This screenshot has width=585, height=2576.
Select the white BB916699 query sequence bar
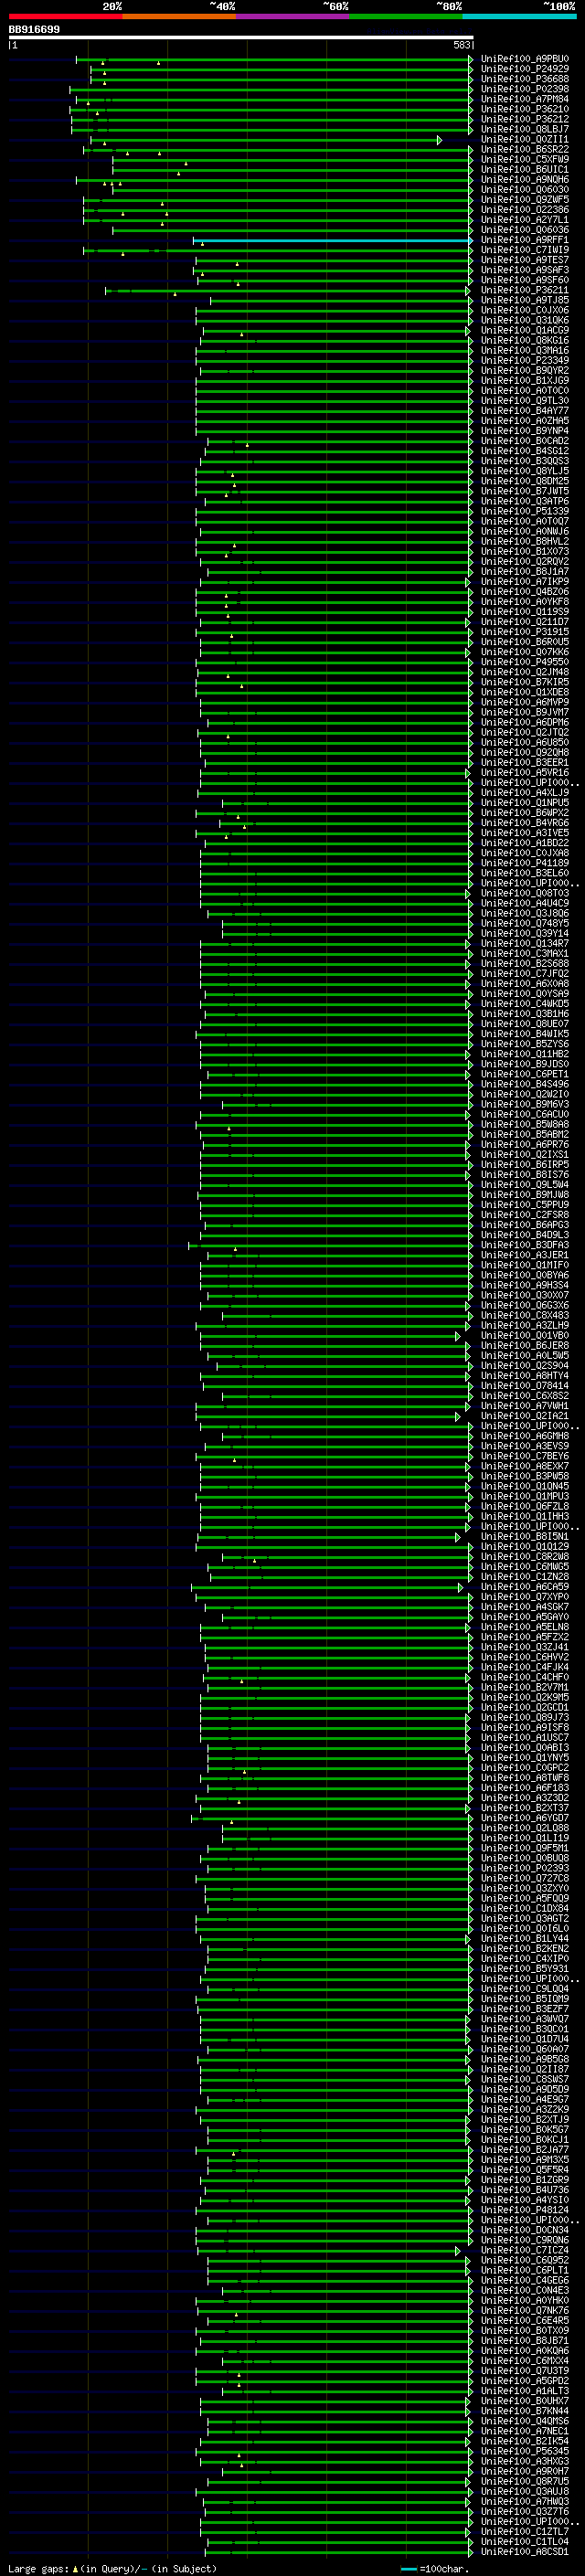click(x=241, y=37)
